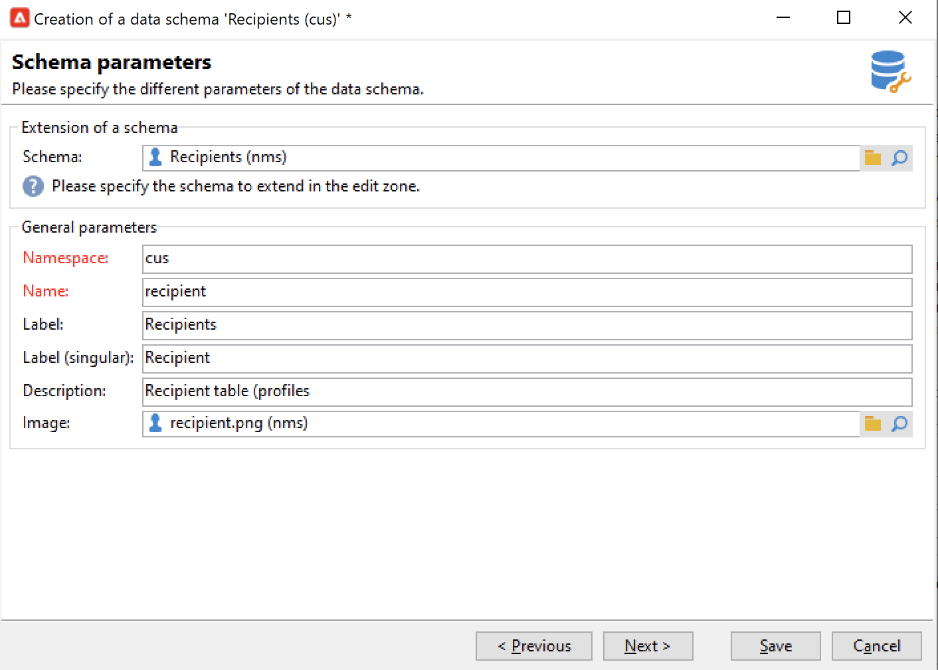This screenshot has width=938, height=670.
Task: Open the Image folder browse icon
Action: tap(873, 424)
